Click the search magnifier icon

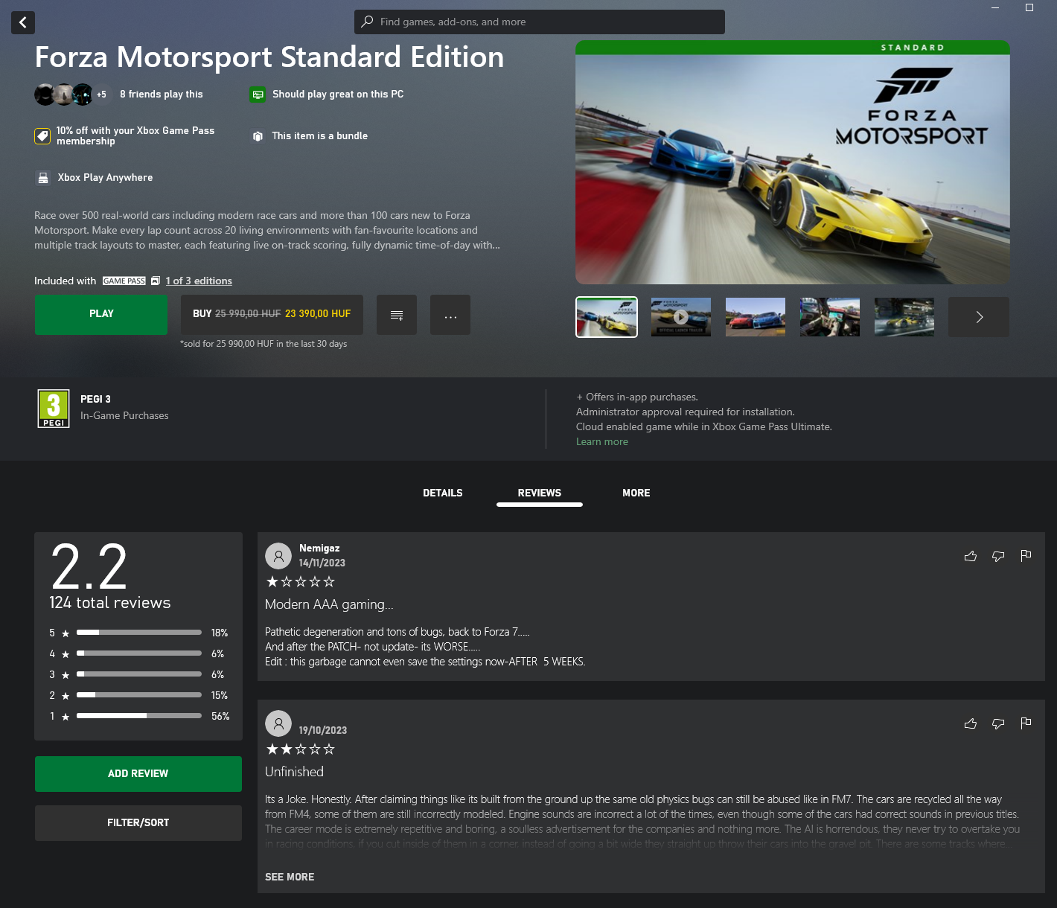tap(367, 22)
